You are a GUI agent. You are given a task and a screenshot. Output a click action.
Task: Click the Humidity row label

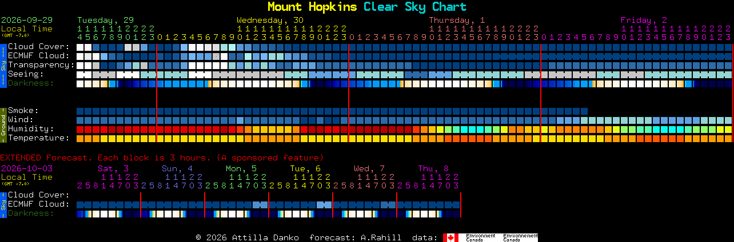coord(31,129)
